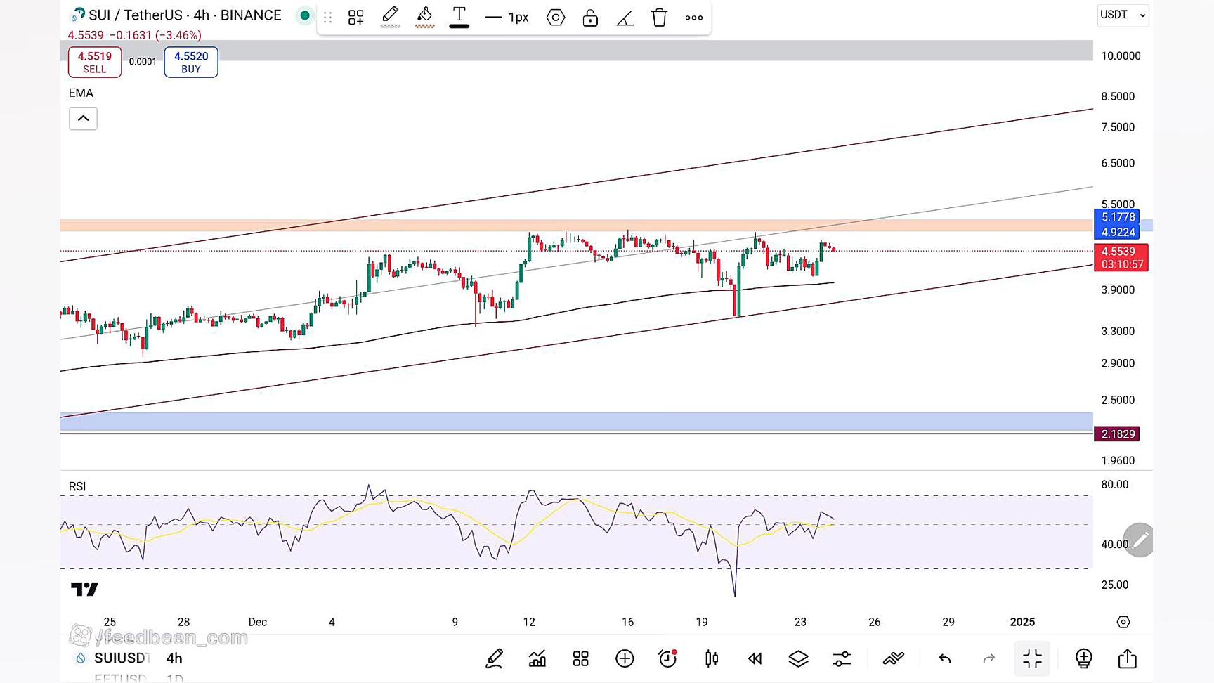
Task: Open SUI / TetherUS symbol title
Action: pos(185,15)
